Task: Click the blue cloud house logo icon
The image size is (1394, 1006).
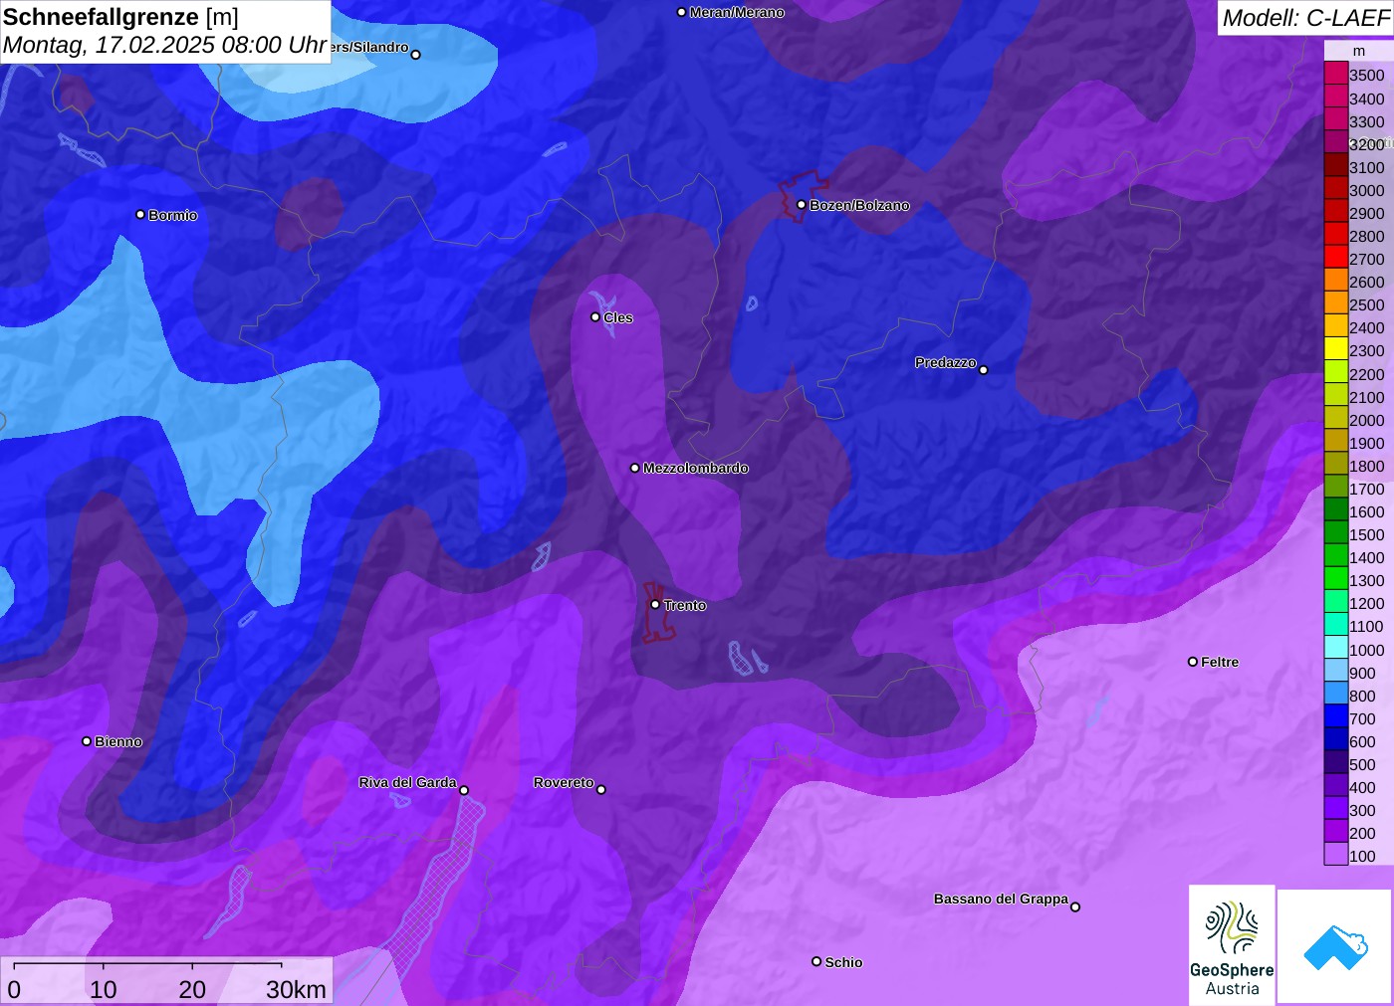Action: pos(1335,947)
